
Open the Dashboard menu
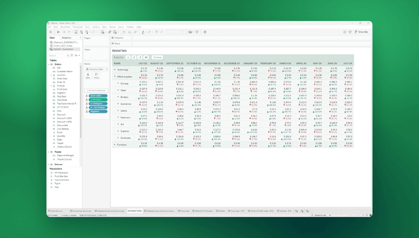[x=77, y=27]
